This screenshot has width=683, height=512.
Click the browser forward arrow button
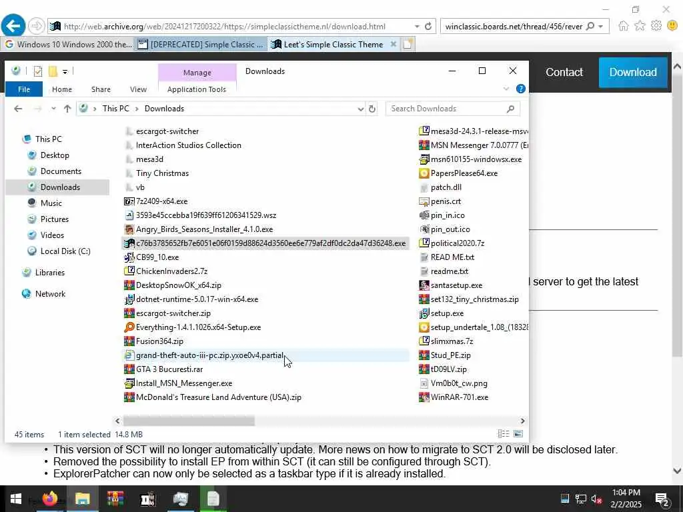point(36,26)
